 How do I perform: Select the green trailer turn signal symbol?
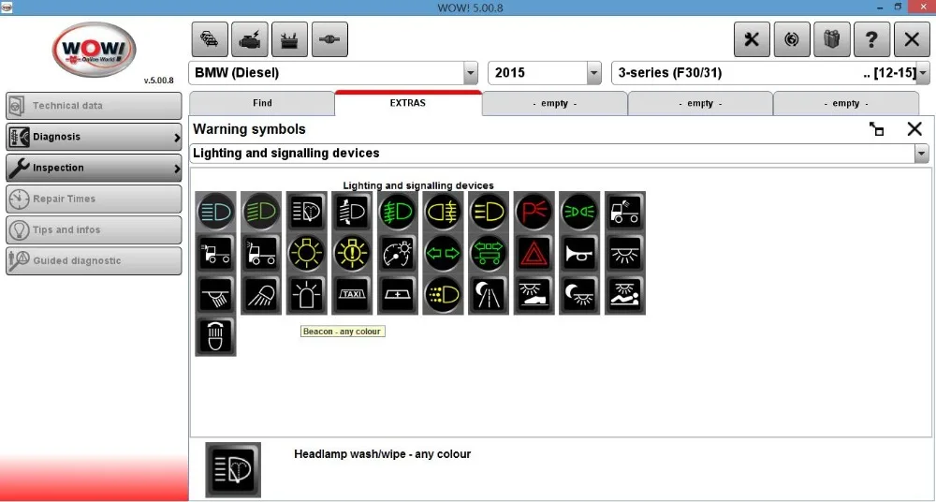[489, 254]
